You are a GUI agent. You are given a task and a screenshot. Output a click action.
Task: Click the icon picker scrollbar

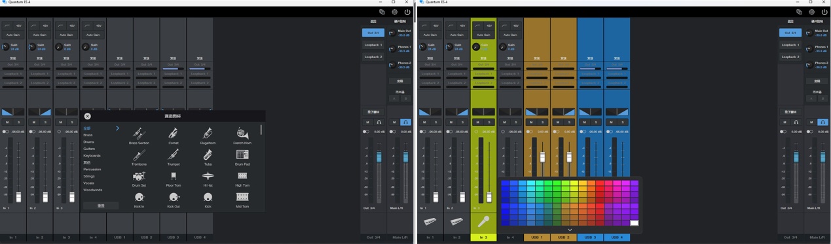point(261,130)
